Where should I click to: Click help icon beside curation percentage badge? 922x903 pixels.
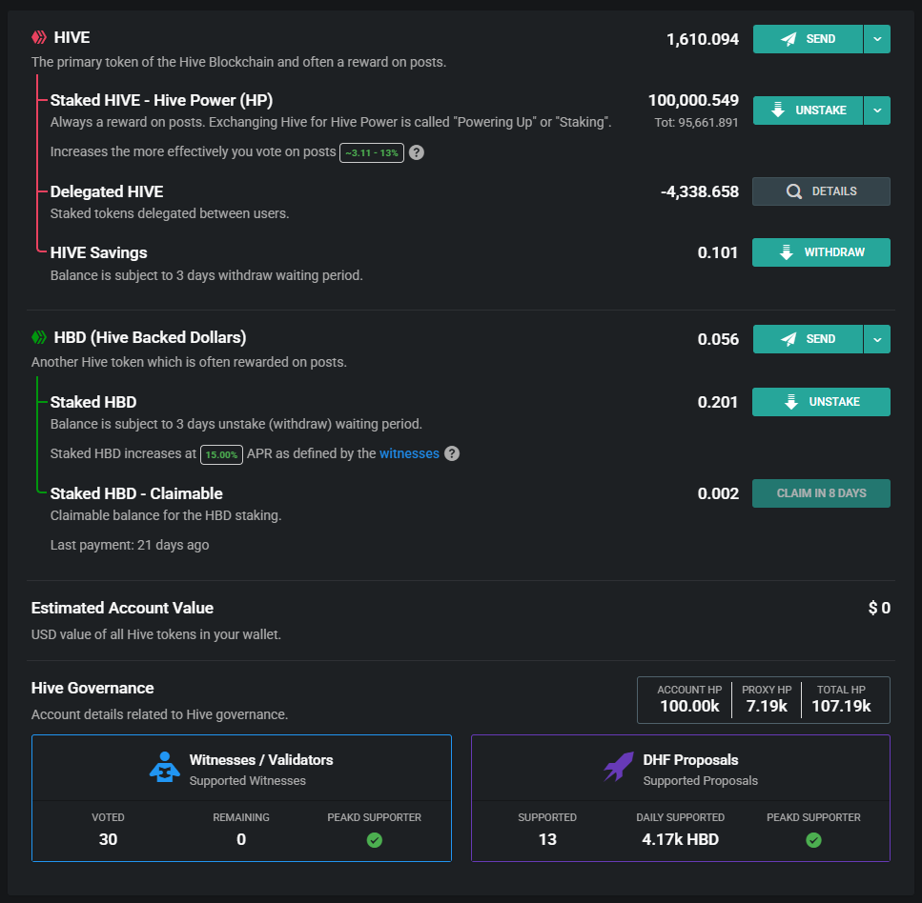[x=417, y=152]
